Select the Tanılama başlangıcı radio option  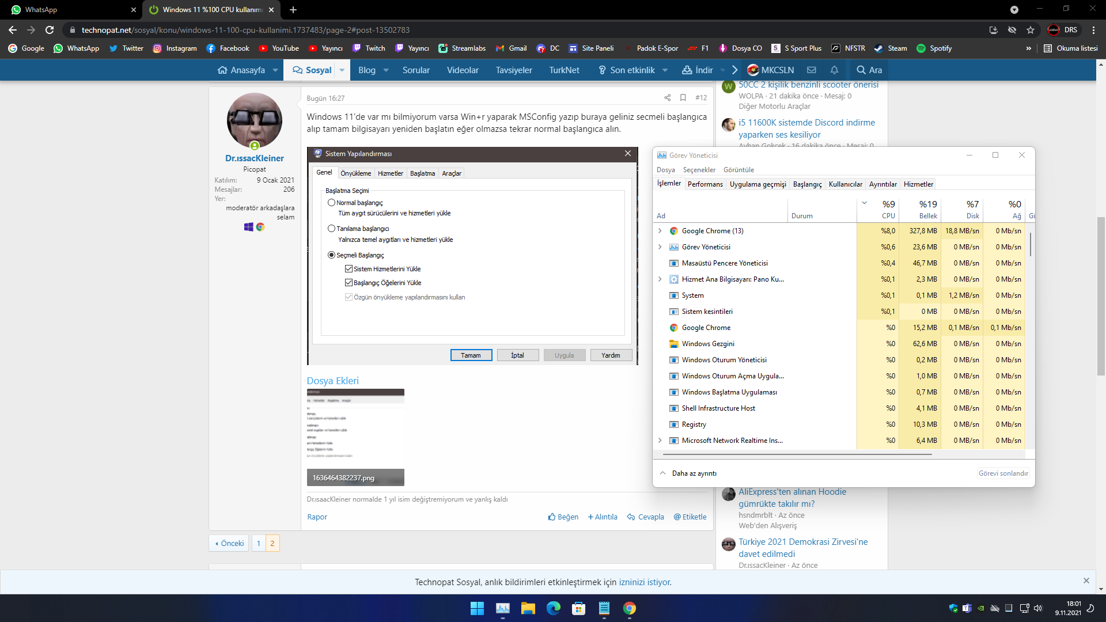point(331,229)
